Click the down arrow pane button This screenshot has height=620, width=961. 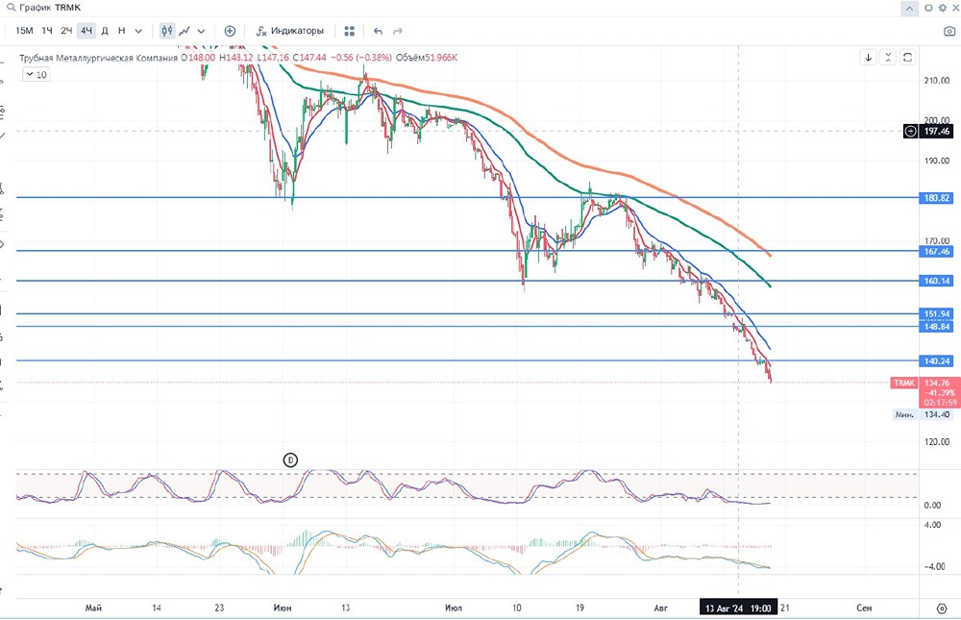click(x=869, y=58)
